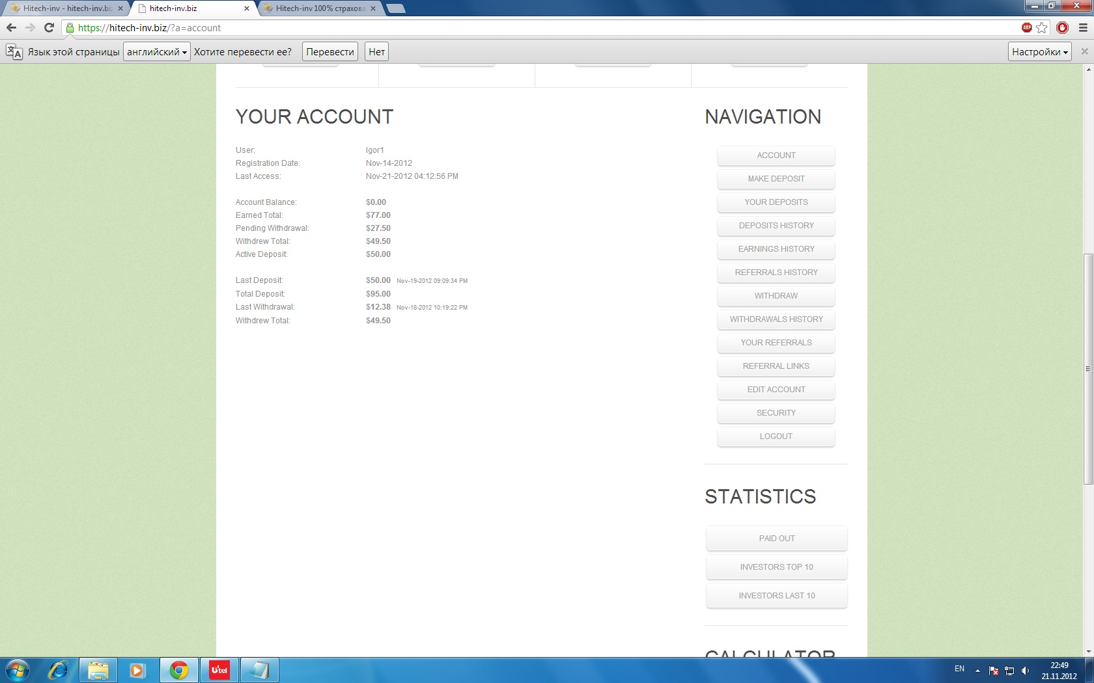The width and height of the screenshot is (1094, 683).
Task: Click the volume speaker tray icon
Action: tap(1026, 671)
